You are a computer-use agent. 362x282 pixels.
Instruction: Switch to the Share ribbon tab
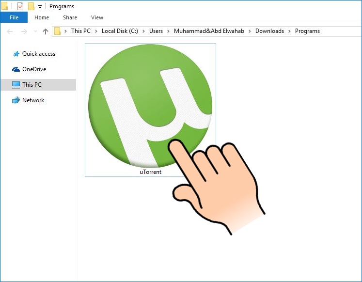coord(70,17)
